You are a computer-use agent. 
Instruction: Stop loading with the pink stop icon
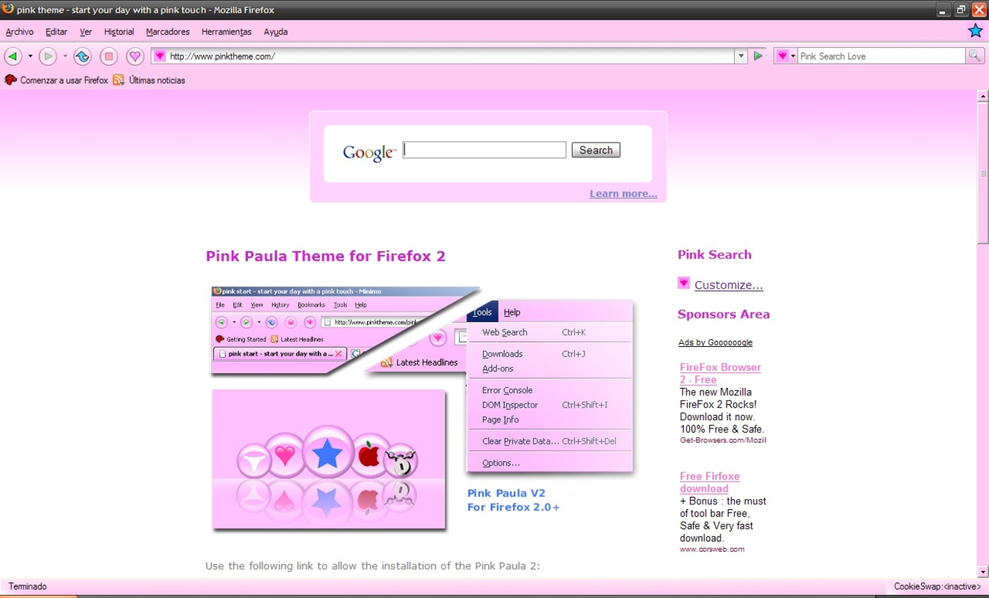click(x=108, y=56)
